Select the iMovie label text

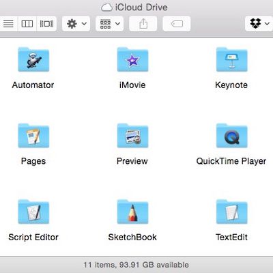click(132, 85)
